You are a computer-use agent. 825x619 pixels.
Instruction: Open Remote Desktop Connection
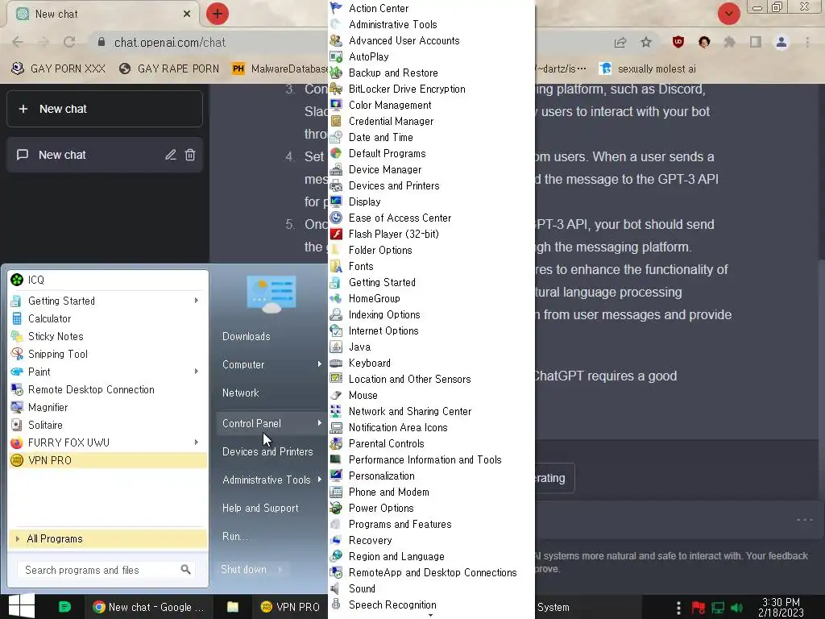[90, 389]
